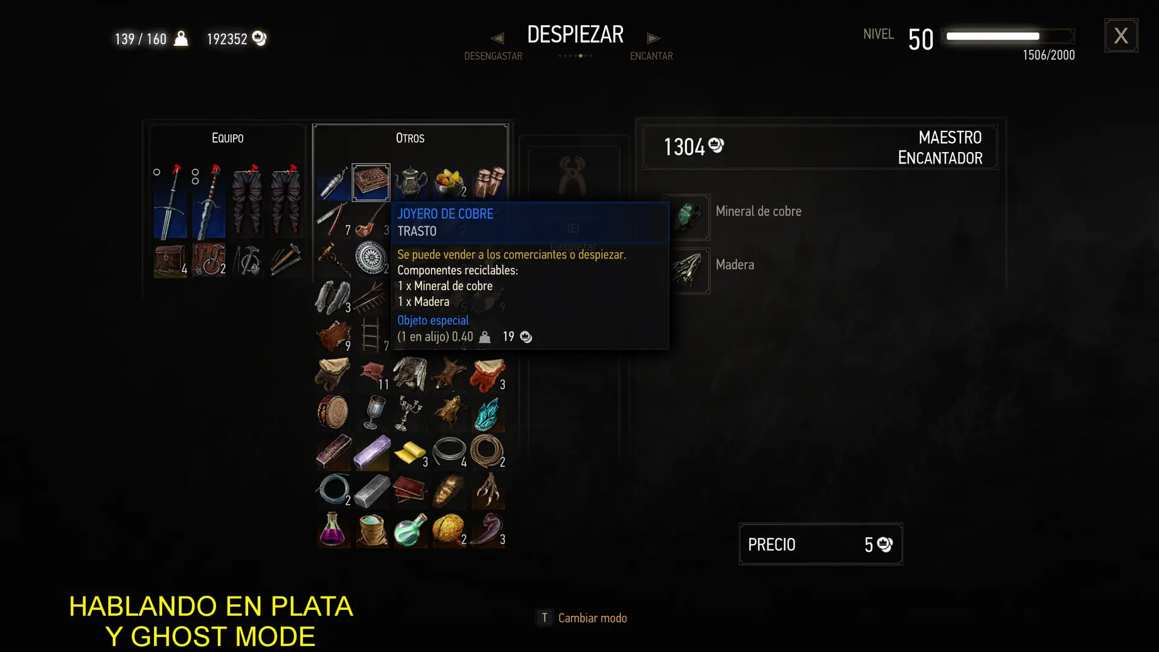The height and width of the screenshot is (652, 1159).
Task: Select the copper jewelry box item
Action: [371, 182]
